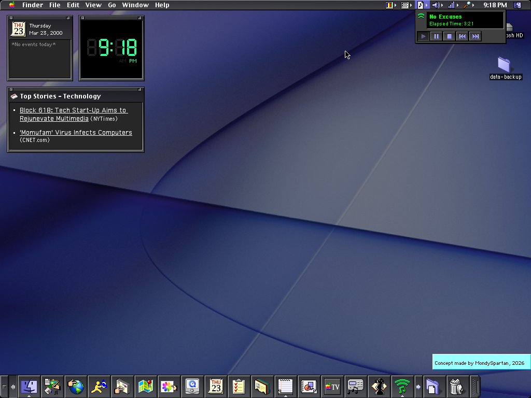The height and width of the screenshot is (398, 531).
Task: Launch the globe web browser dock icon
Action: pyautogui.click(x=76, y=386)
